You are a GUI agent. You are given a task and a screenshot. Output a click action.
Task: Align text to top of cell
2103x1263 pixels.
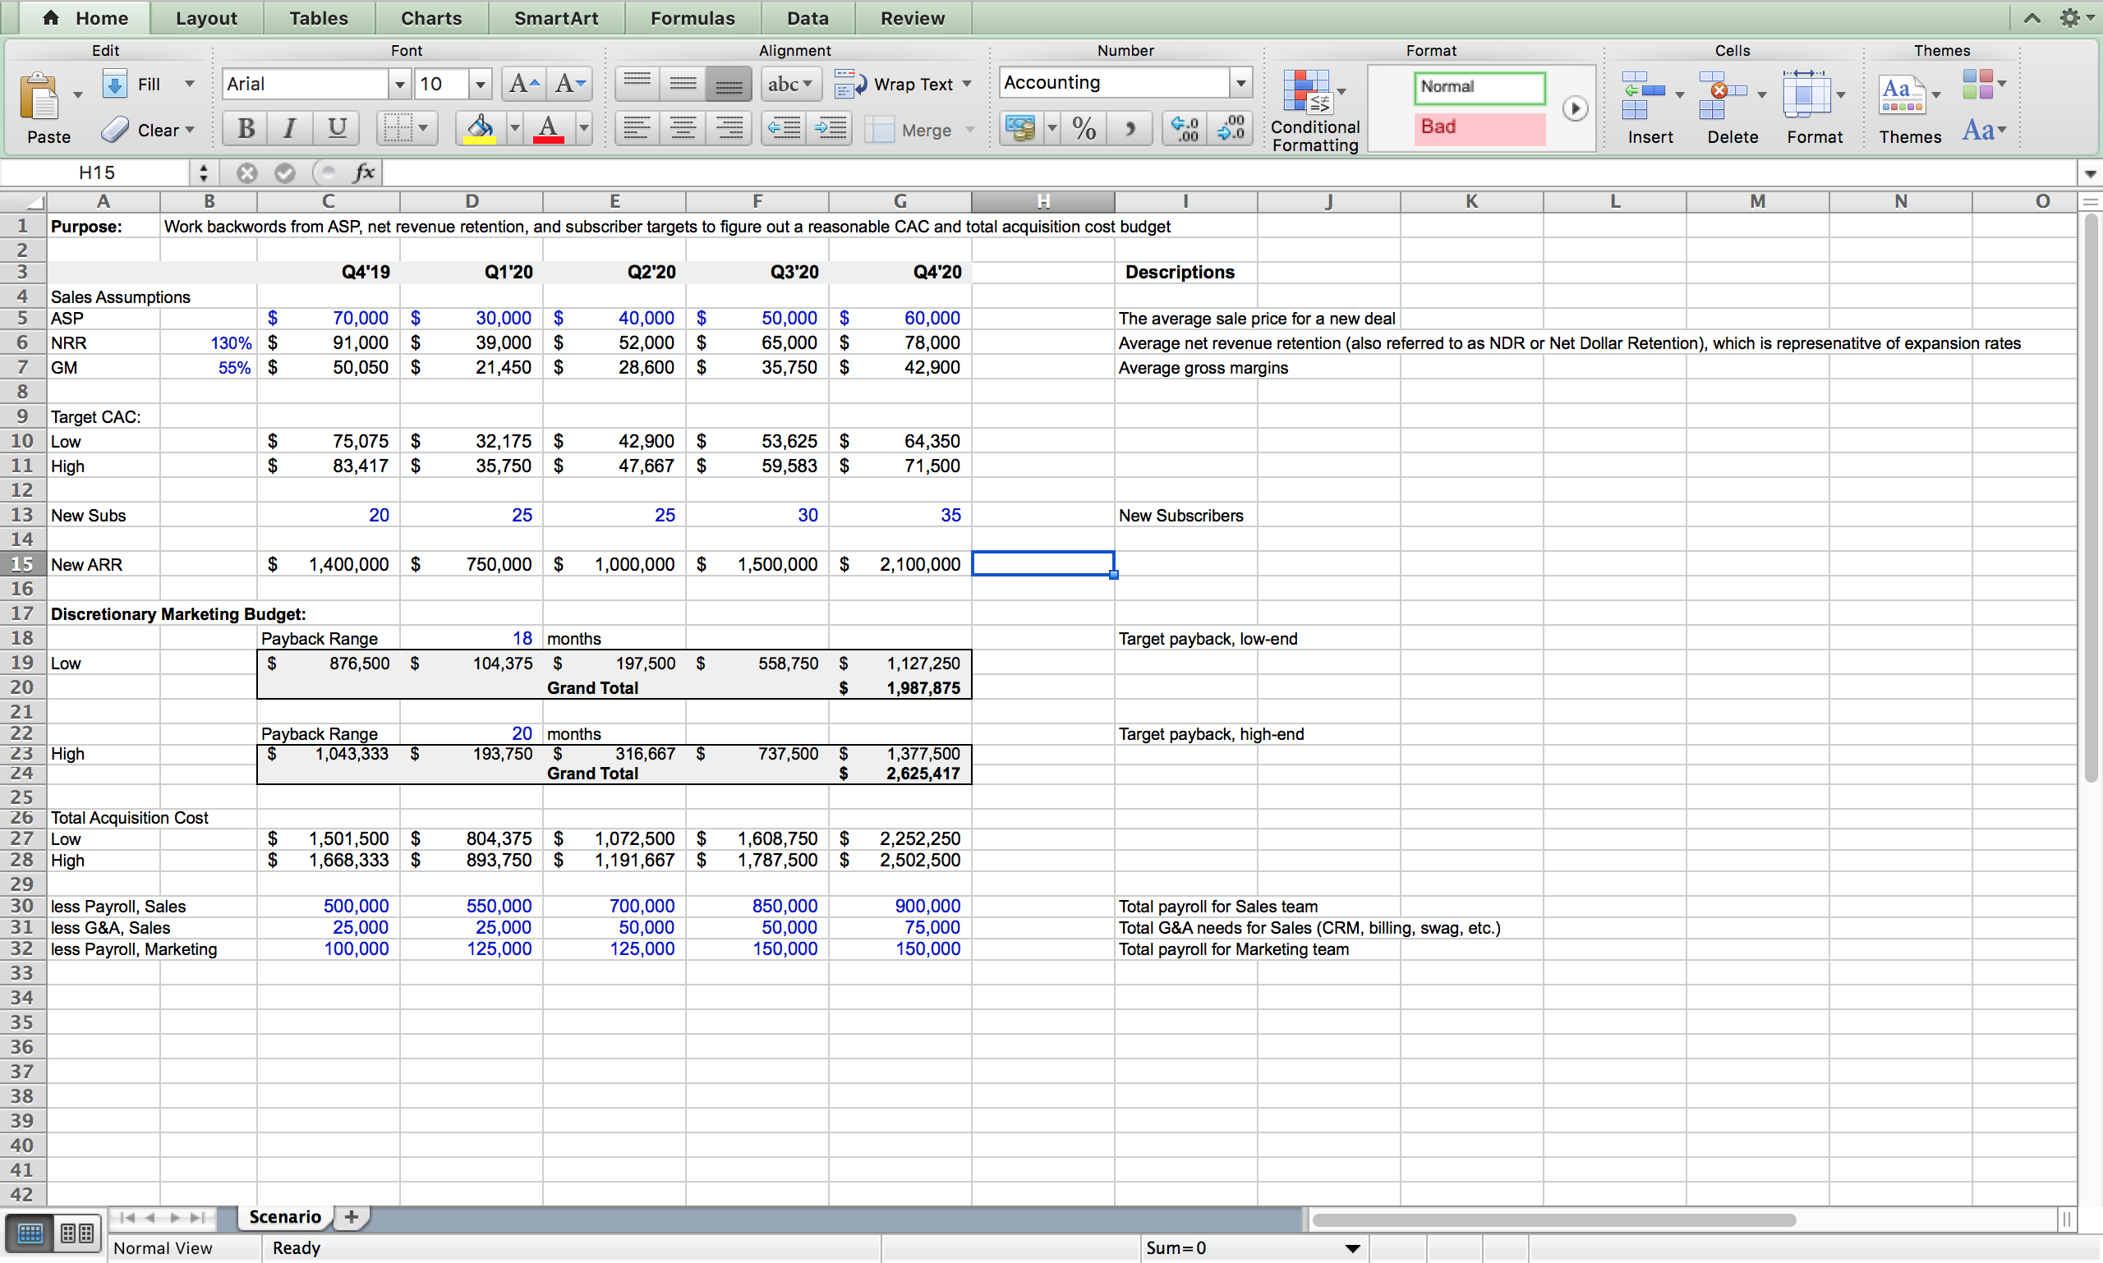[x=637, y=84]
